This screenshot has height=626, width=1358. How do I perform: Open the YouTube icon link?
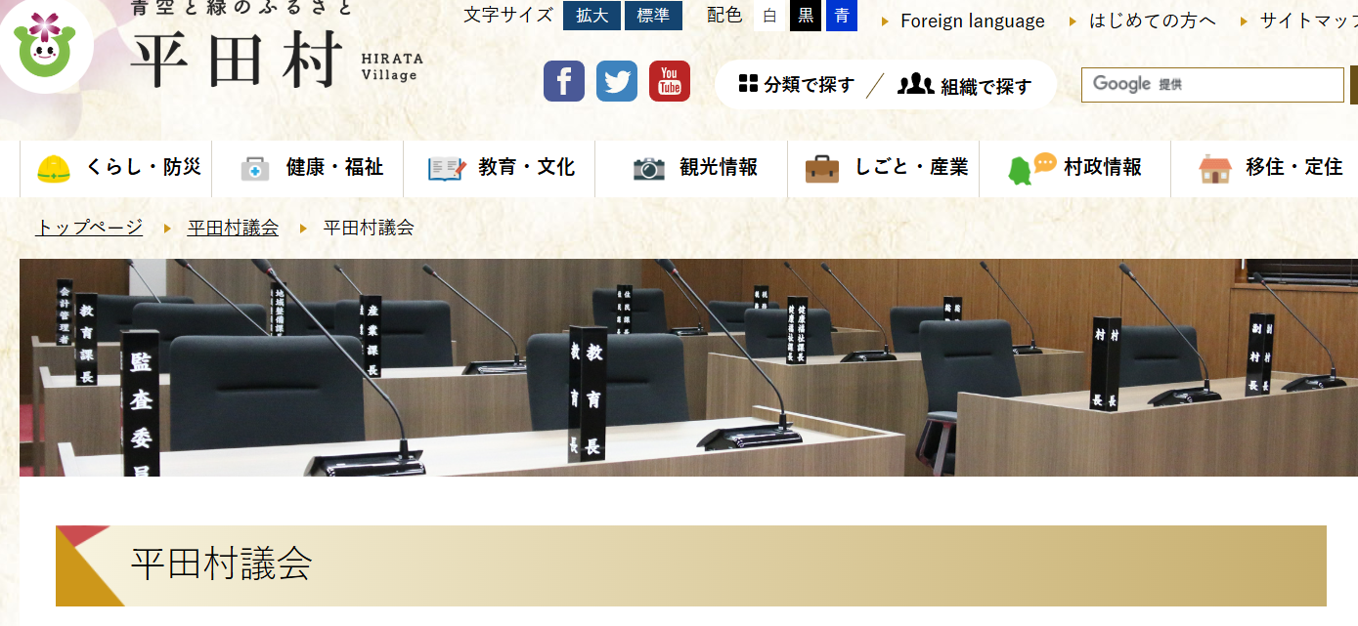[670, 81]
